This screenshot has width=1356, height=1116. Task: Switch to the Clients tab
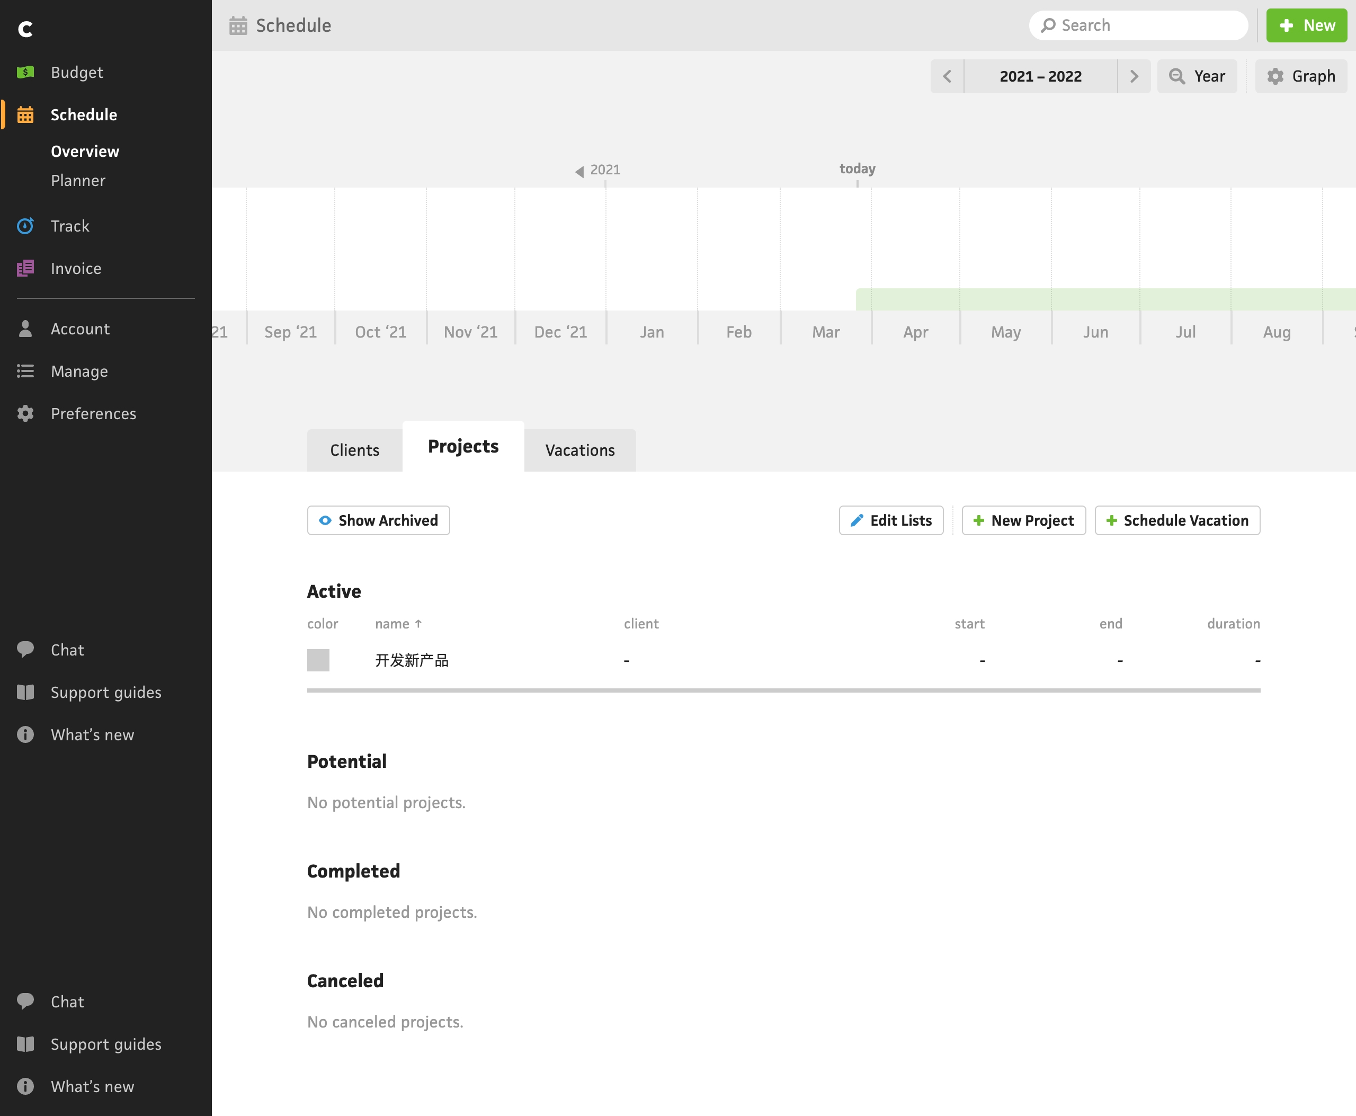pos(355,450)
